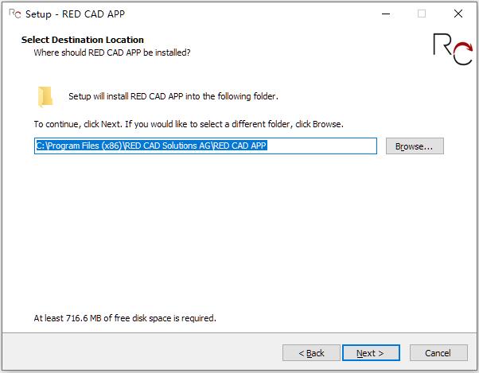Click 'Setup will install RED CAD APP' text

pos(173,96)
